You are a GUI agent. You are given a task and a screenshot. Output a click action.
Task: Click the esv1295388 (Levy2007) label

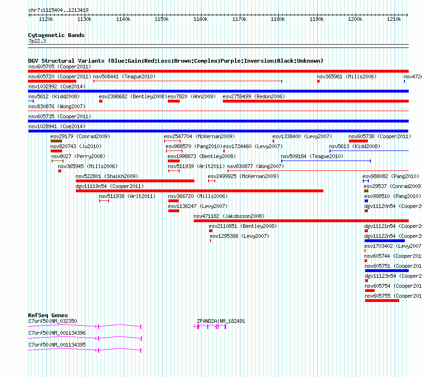[x=239, y=236]
